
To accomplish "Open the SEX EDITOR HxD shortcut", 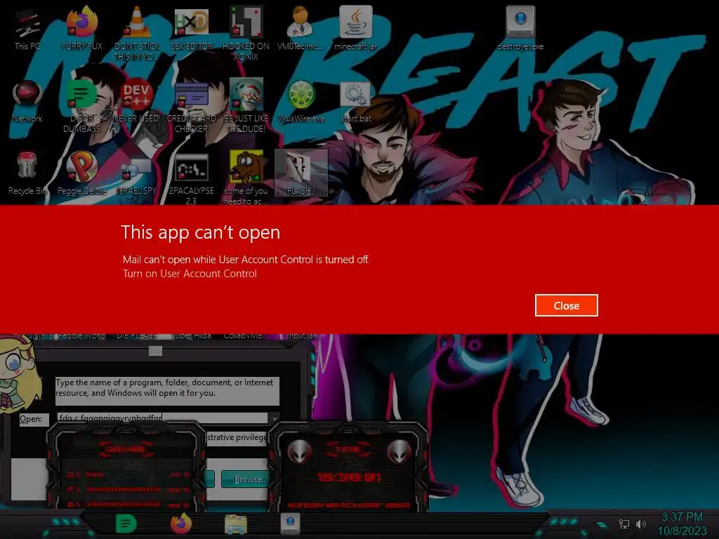I will pos(191,28).
